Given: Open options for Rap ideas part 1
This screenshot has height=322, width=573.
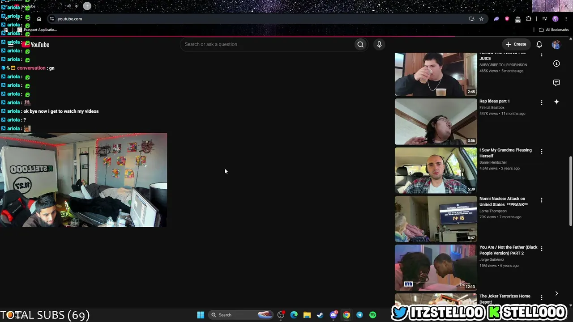Looking at the screenshot, I should click(x=542, y=103).
